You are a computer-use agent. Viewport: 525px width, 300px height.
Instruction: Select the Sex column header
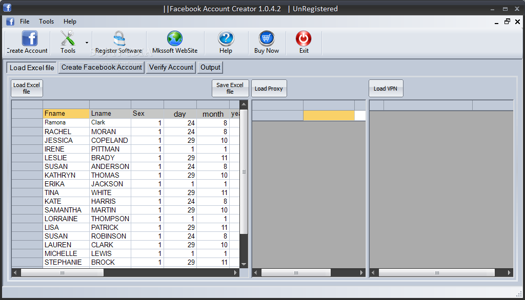point(147,114)
